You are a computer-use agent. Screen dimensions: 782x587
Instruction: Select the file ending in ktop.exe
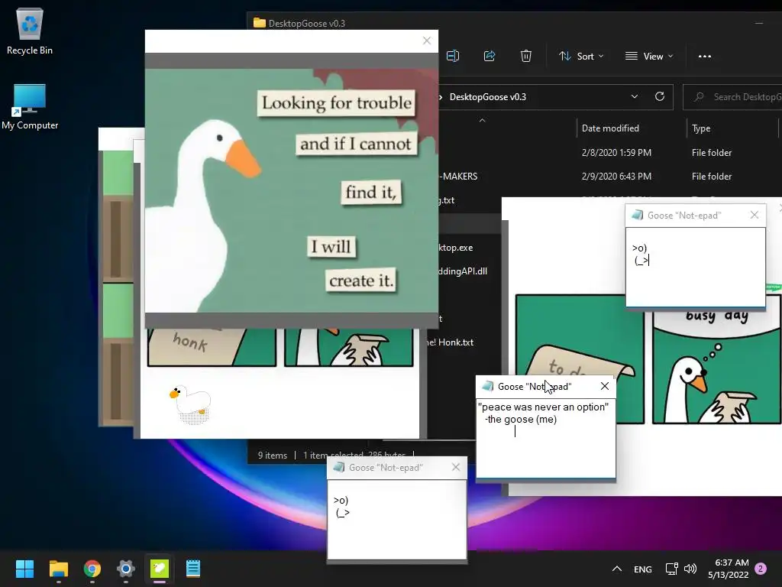pos(455,248)
